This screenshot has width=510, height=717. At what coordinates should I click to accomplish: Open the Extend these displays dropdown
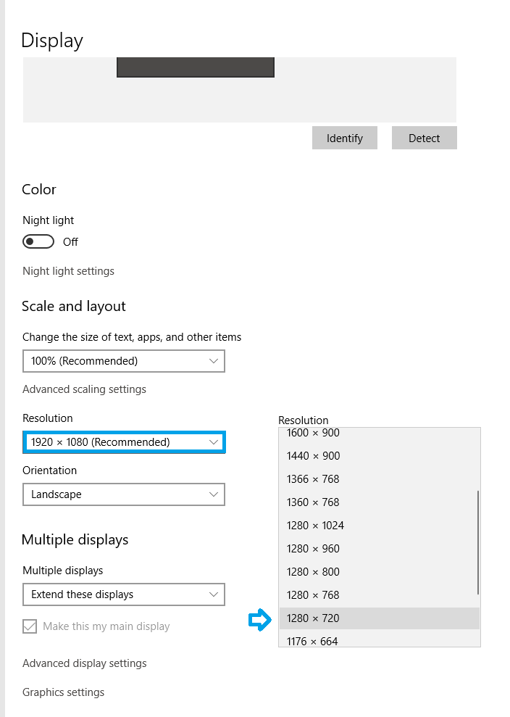click(124, 594)
